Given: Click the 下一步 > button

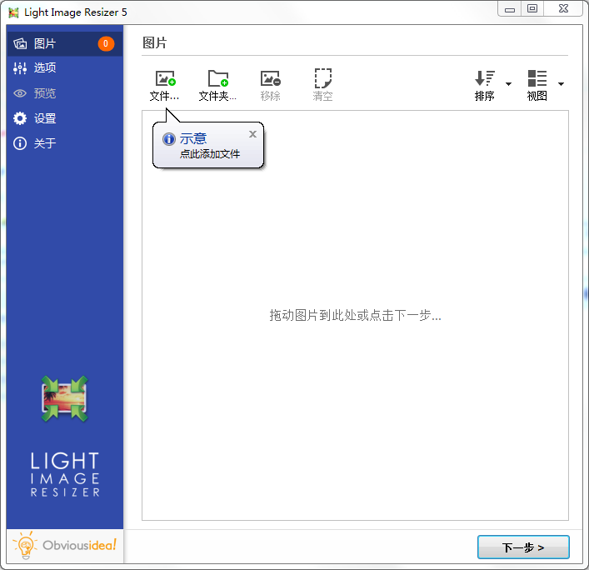Looking at the screenshot, I should tap(523, 547).
